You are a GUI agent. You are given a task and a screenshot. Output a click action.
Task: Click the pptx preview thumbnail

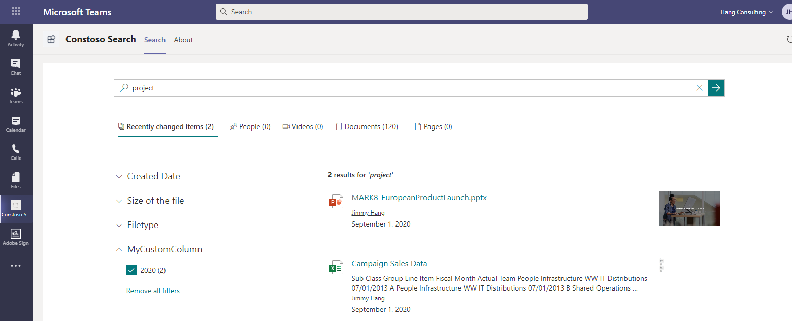click(689, 209)
